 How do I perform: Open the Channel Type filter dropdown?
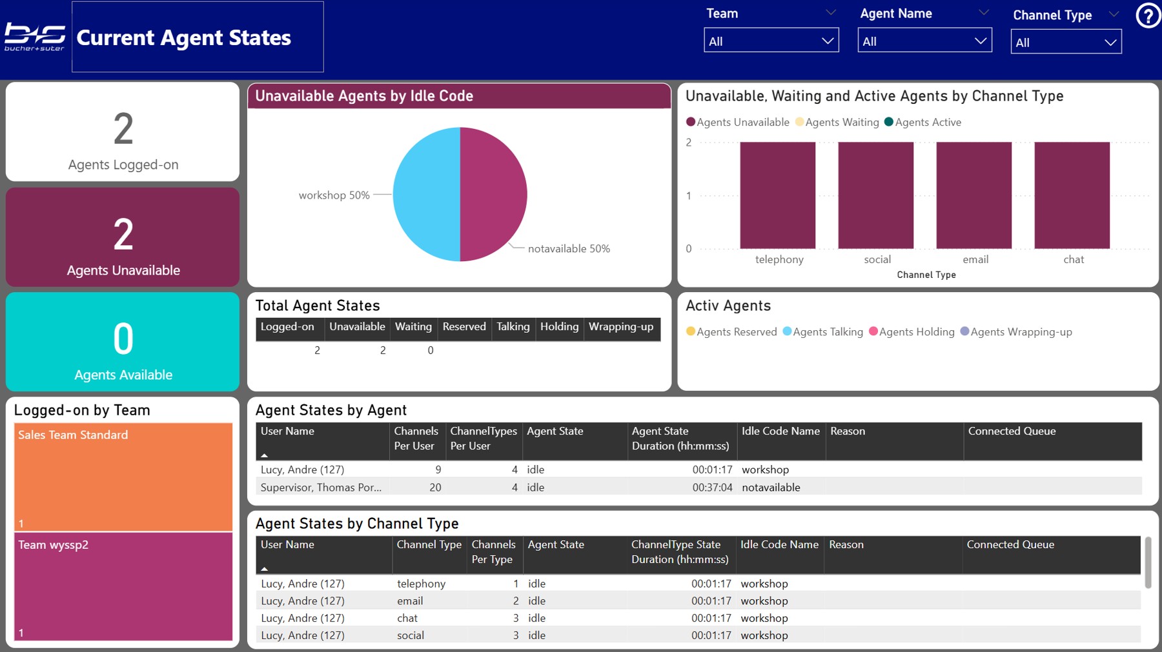tap(1066, 43)
